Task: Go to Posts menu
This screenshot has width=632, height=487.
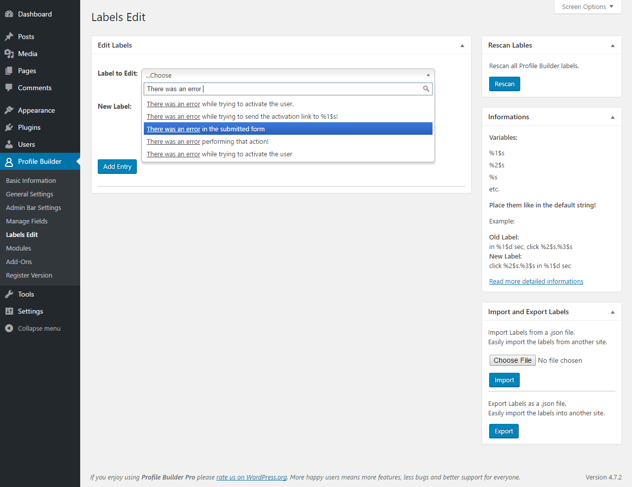Action: [x=40, y=37]
